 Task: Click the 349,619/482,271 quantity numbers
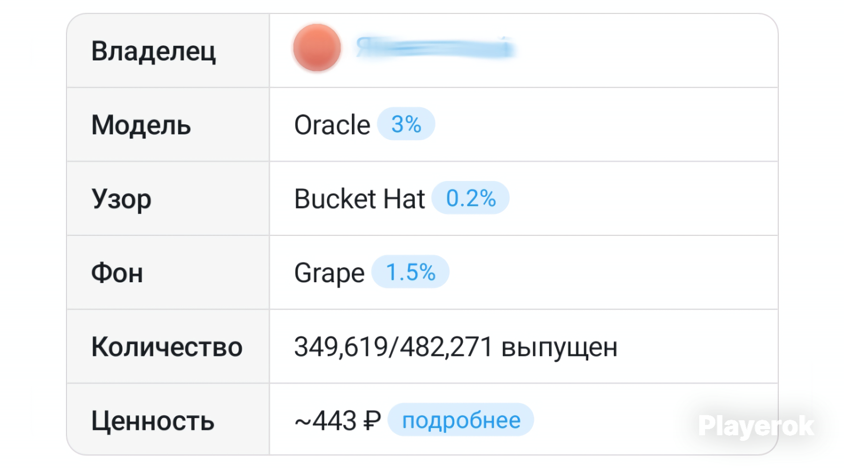[x=393, y=347]
